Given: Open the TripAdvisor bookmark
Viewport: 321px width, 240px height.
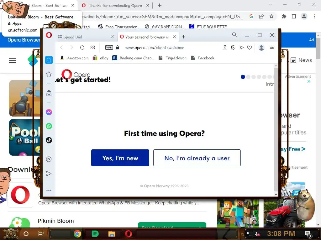Looking at the screenshot, I should click(x=173, y=58).
